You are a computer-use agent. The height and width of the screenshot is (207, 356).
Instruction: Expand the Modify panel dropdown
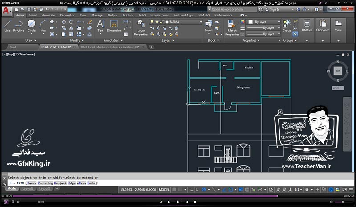click(x=77, y=40)
